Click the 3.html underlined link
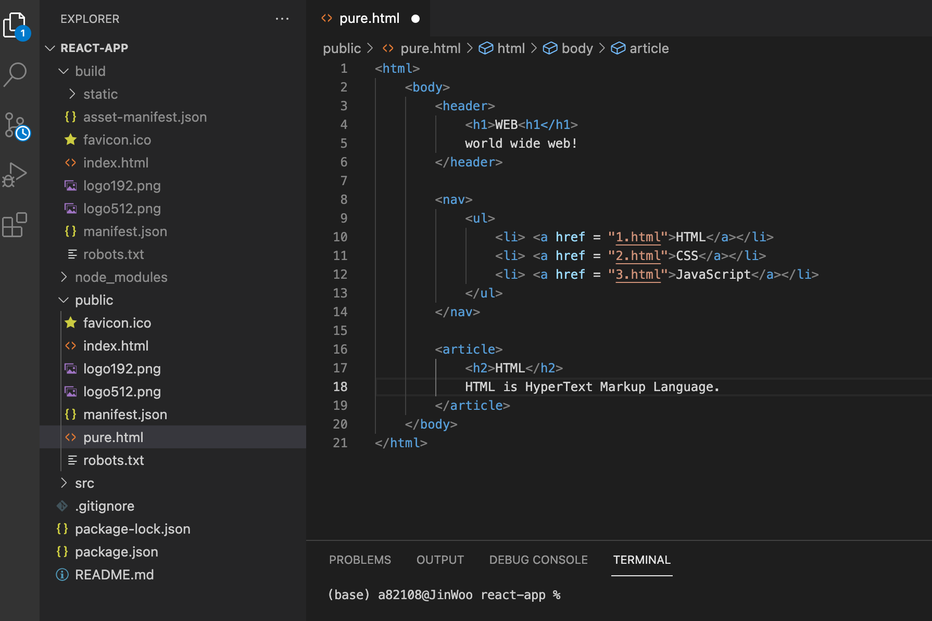This screenshot has width=932, height=621. pos(637,274)
